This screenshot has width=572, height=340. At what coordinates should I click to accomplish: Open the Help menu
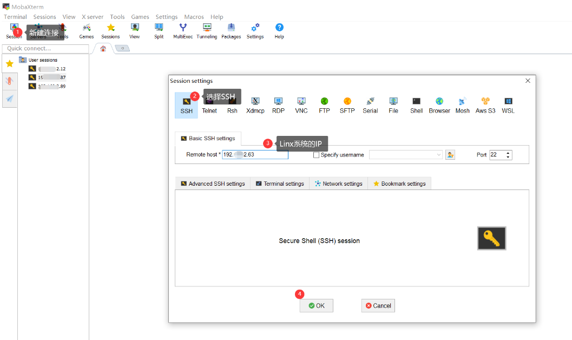coord(216,17)
